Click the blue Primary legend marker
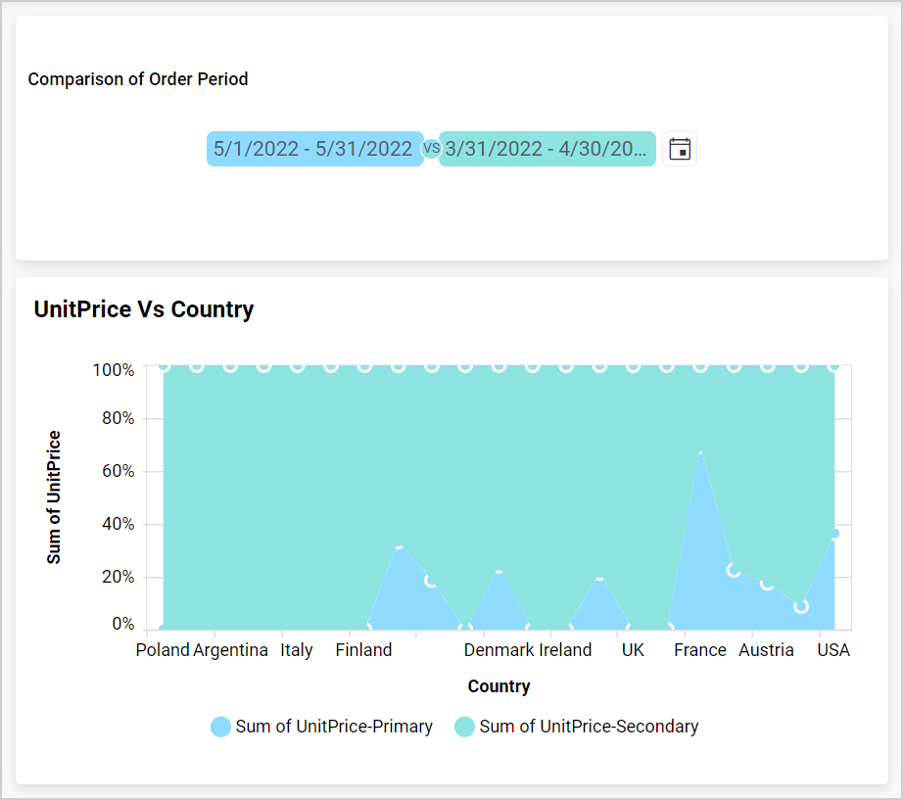 220,727
